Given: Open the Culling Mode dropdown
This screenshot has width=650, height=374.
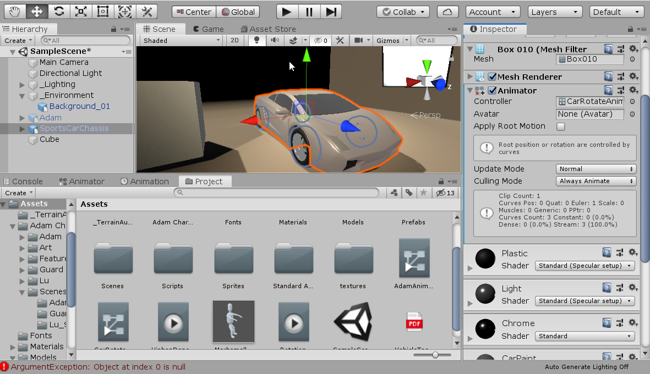Looking at the screenshot, I should click(x=596, y=181).
